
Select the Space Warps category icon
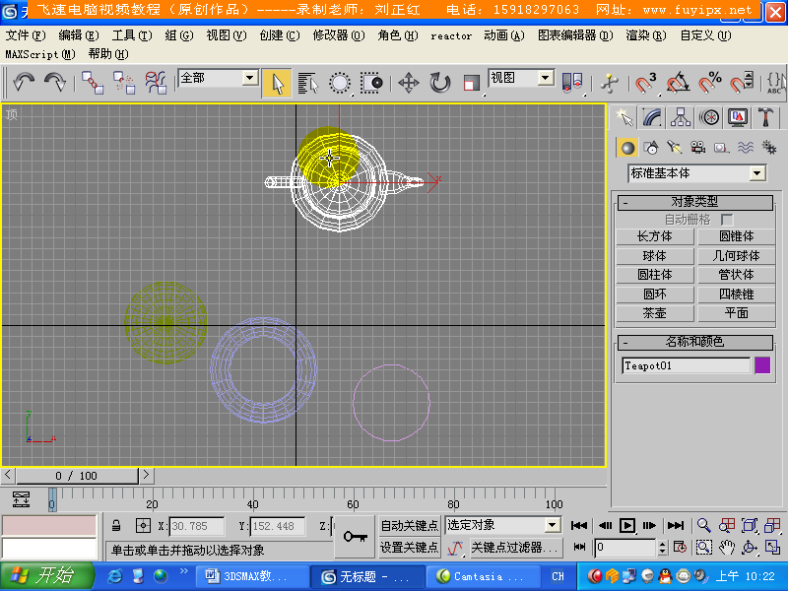click(746, 147)
